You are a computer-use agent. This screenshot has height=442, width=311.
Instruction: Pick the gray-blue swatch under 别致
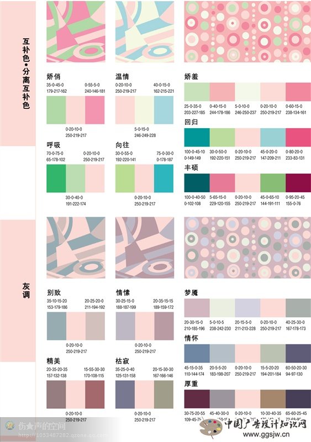point(56,326)
